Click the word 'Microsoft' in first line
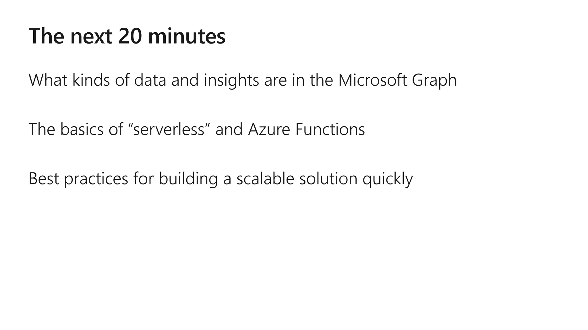 tap(373, 80)
